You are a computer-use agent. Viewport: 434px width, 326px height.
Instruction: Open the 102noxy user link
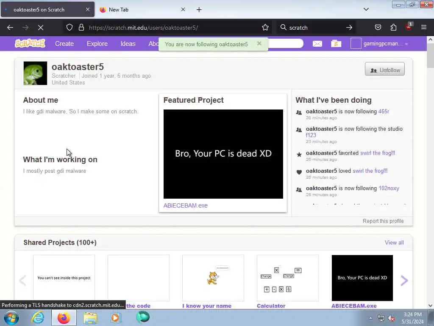389,188
